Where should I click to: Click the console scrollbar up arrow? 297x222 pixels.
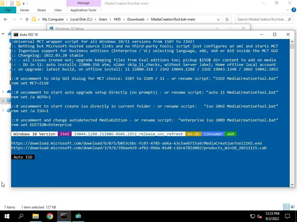tap(292, 41)
